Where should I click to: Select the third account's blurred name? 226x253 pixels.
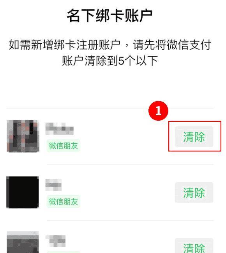[x=56, y=241]
